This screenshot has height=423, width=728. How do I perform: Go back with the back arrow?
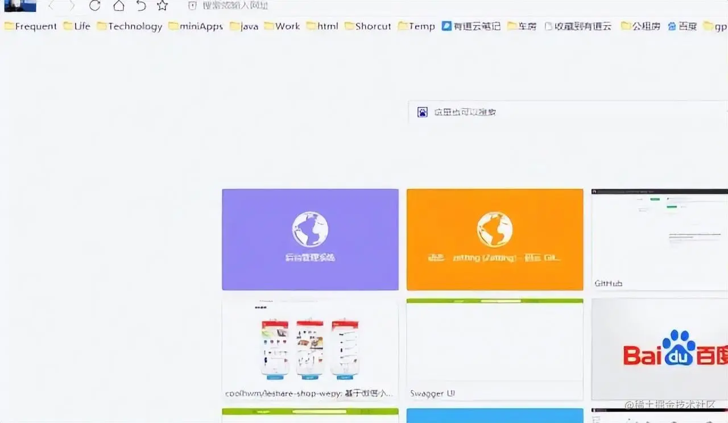tap(51, 6)
